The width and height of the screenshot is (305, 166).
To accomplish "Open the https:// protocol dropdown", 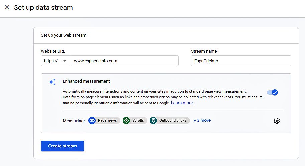I will (56, 61).
